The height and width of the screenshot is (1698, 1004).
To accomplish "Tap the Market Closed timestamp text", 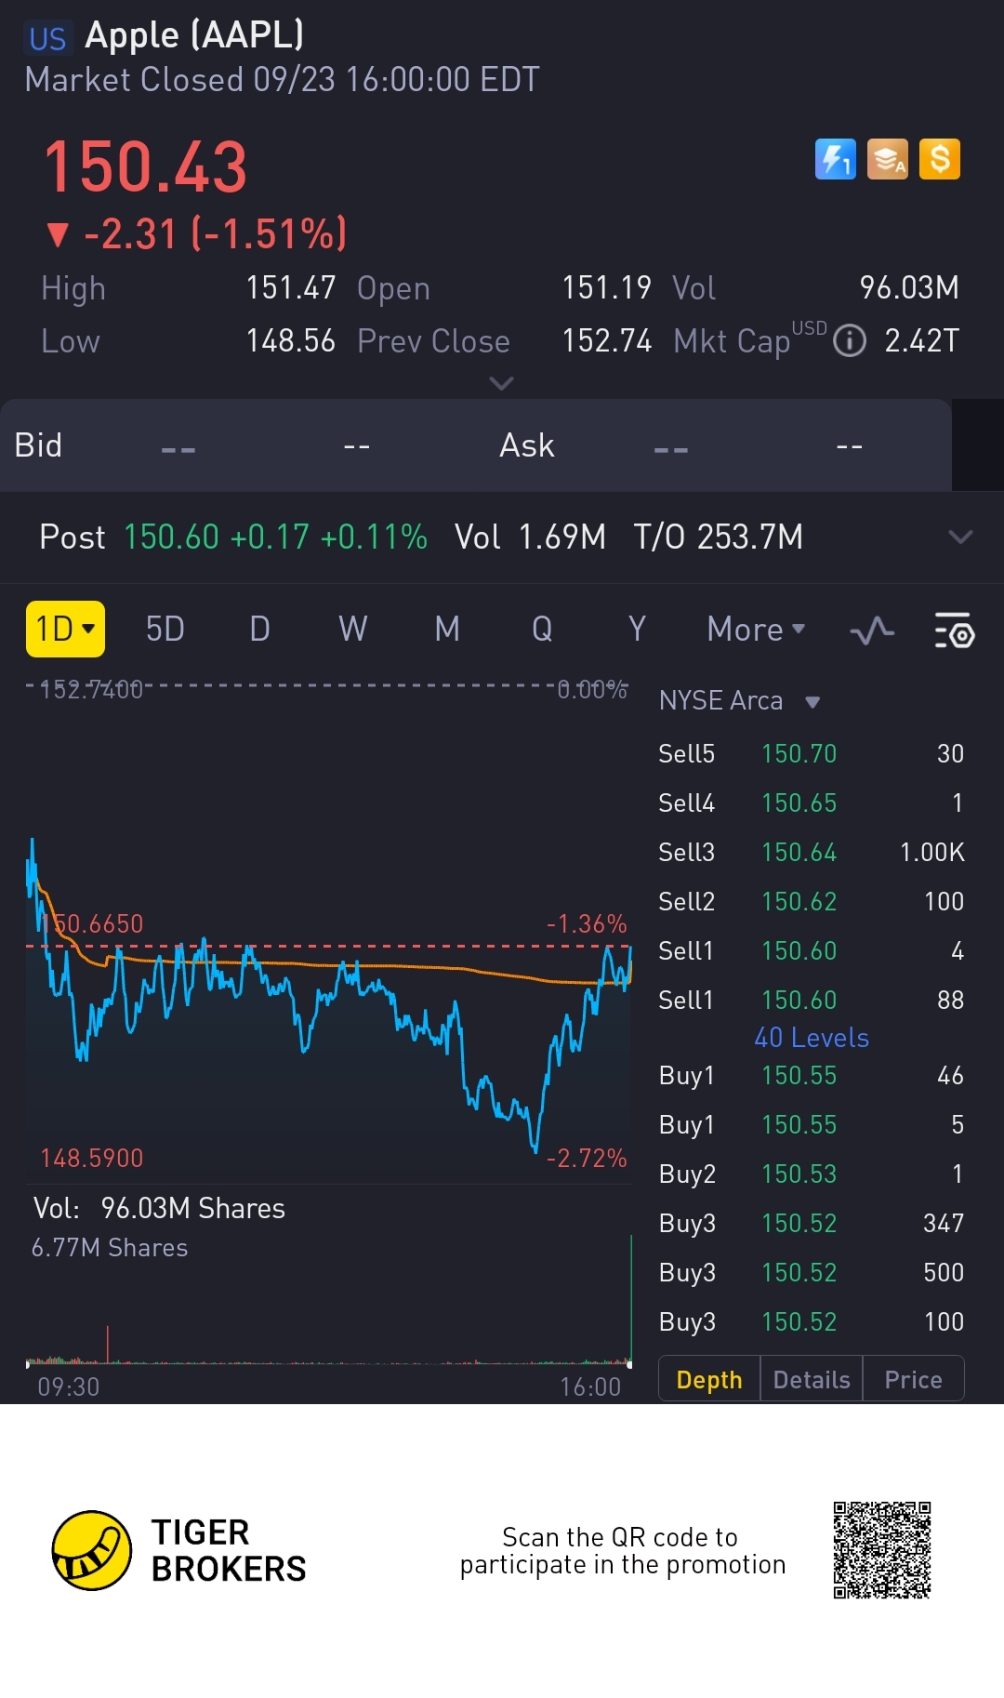I will coord(282,80).
